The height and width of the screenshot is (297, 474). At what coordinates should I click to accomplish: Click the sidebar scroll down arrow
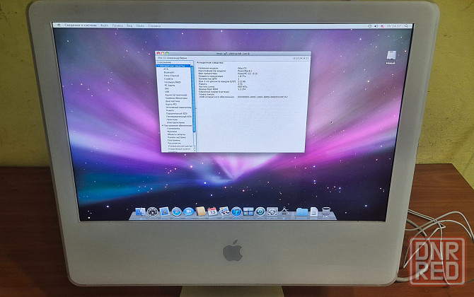click(195, 150)
